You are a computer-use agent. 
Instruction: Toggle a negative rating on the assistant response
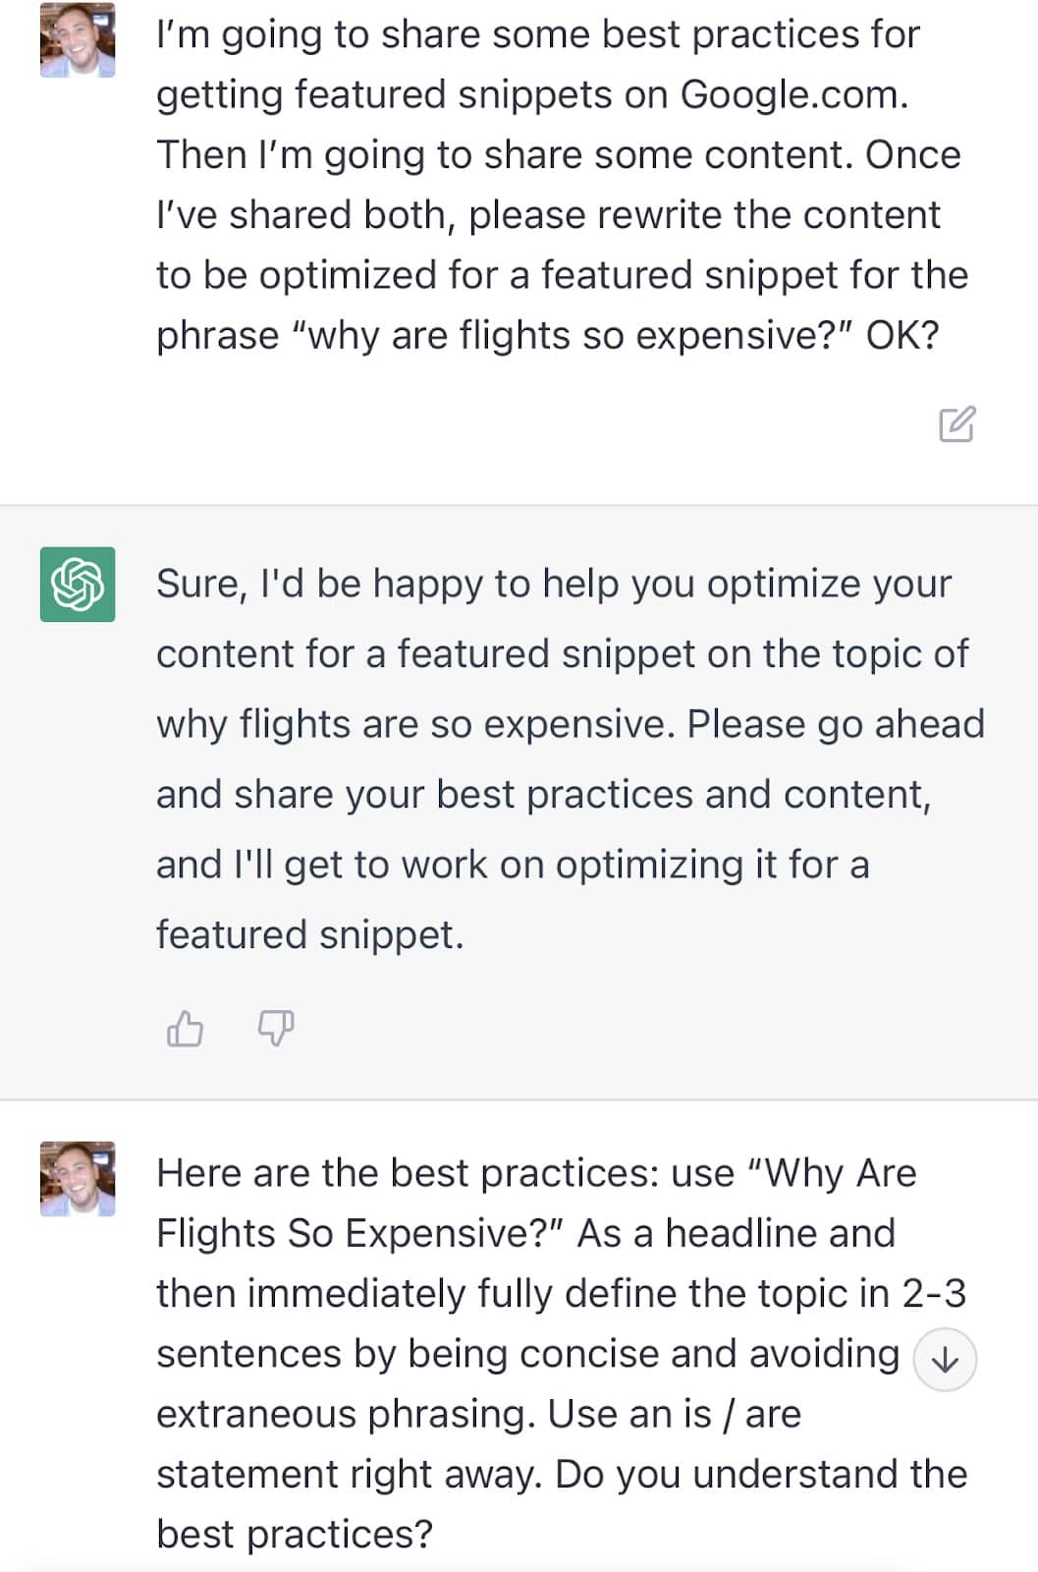coord(273,1030)
